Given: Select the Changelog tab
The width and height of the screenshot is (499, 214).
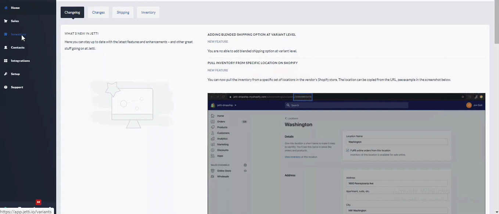Looking at the screenshot, I should (x=72, y=13).
